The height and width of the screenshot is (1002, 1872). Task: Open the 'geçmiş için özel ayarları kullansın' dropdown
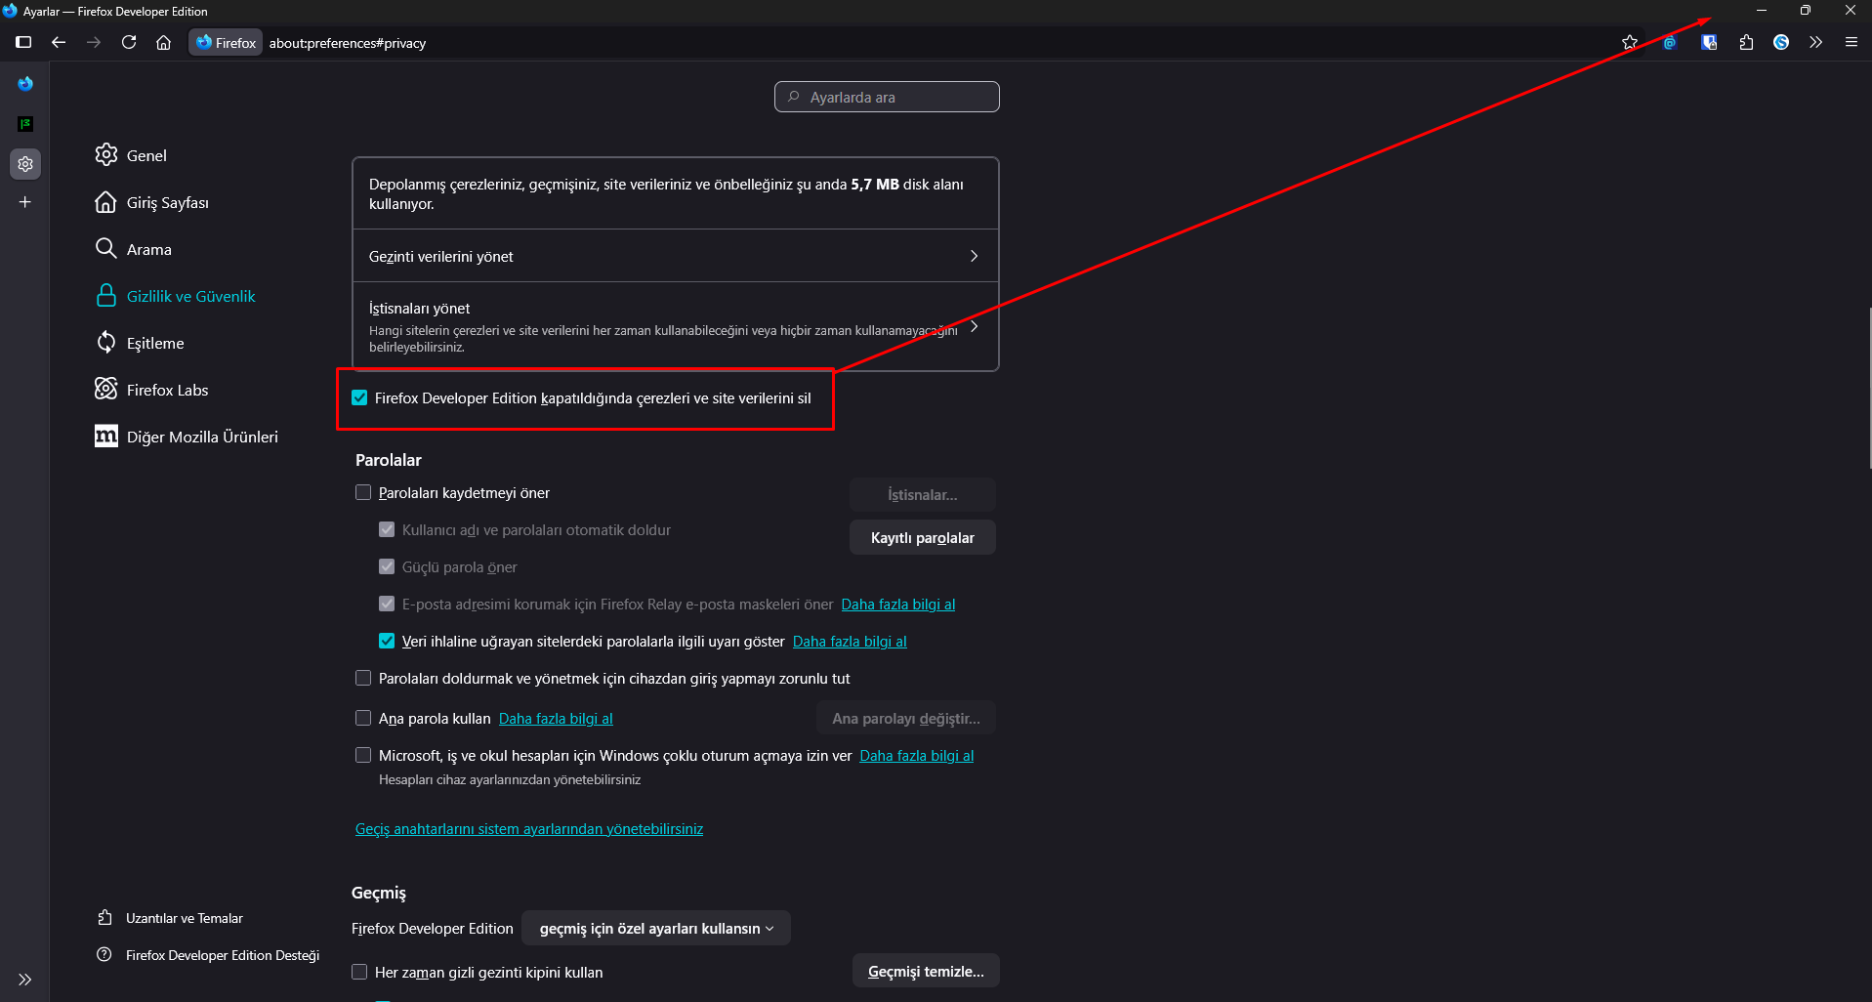click(655, 929)
